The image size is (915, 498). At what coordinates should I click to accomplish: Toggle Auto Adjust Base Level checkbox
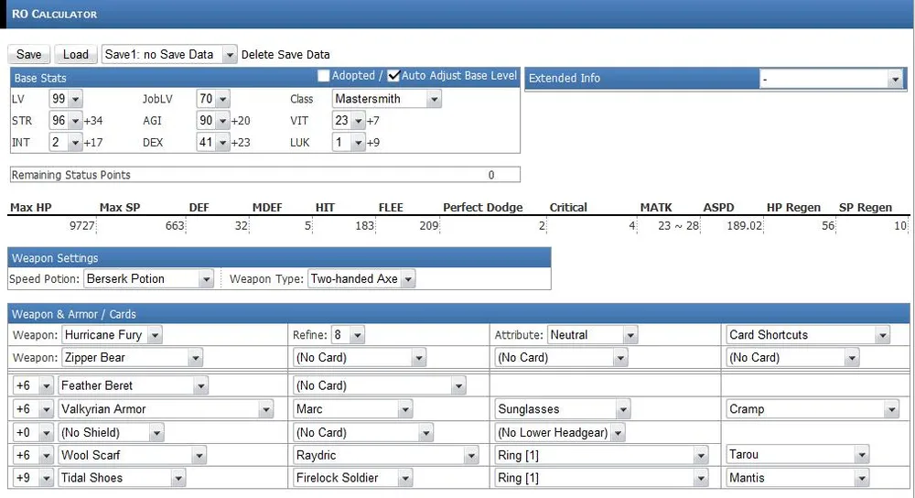393,76
